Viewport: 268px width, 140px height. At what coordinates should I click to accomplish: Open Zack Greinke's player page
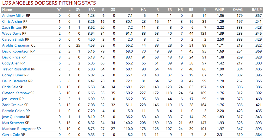coord(13,105)
